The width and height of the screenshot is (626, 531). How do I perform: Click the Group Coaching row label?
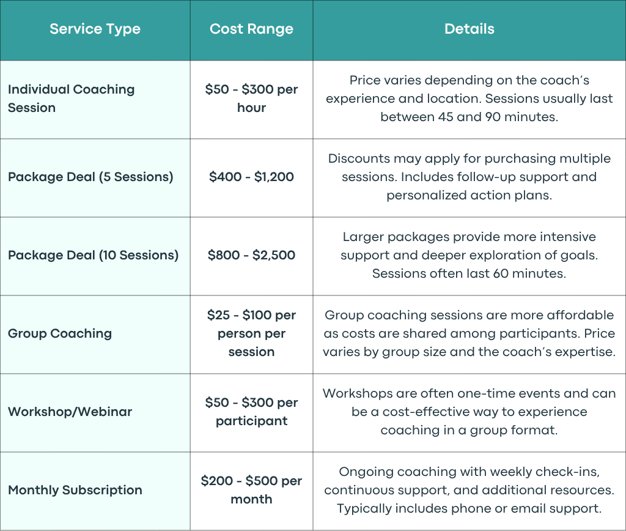pyautogui.click(x=60, y=333)
